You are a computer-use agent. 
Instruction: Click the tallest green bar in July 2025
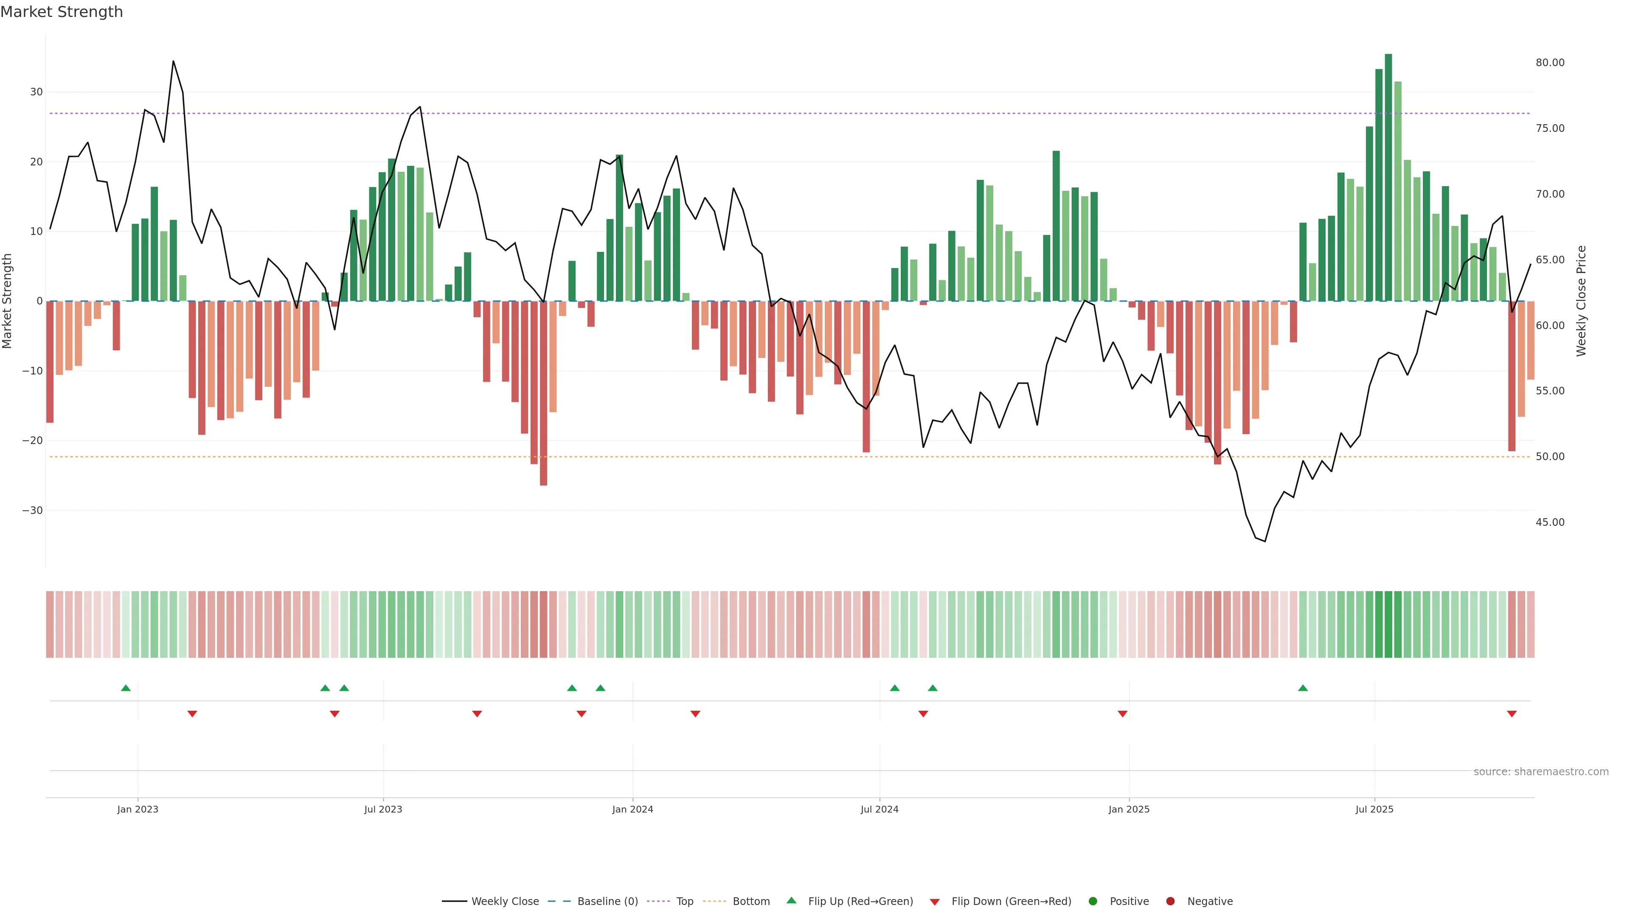tap(1388, 177)
